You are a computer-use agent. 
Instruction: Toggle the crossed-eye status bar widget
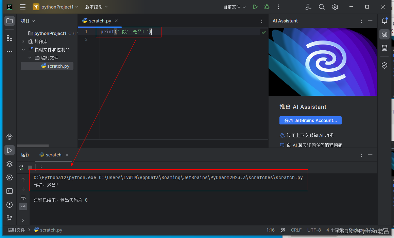click(x=283, y=230)
